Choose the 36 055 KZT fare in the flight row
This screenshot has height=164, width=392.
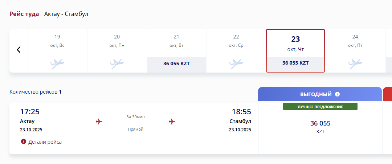(x=320, y=127)
